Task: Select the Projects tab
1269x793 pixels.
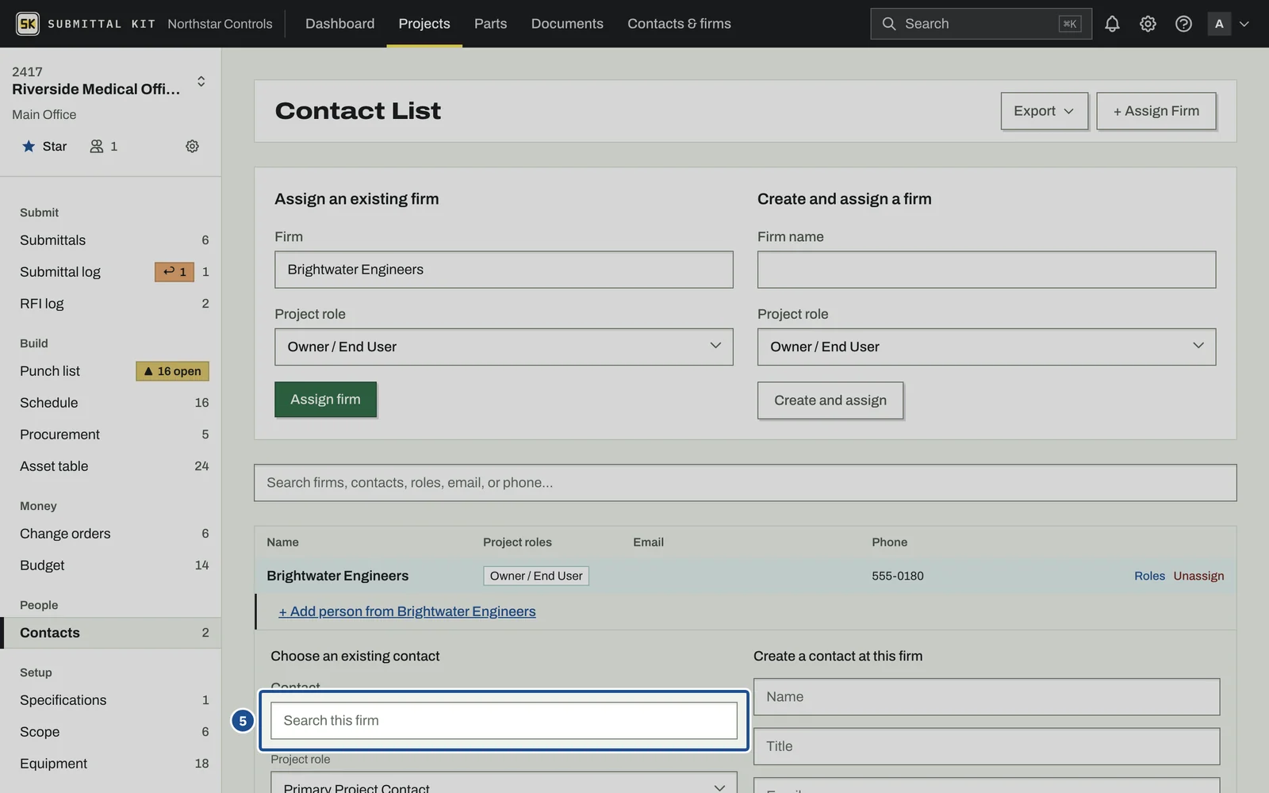Action: tap(424, 24)
